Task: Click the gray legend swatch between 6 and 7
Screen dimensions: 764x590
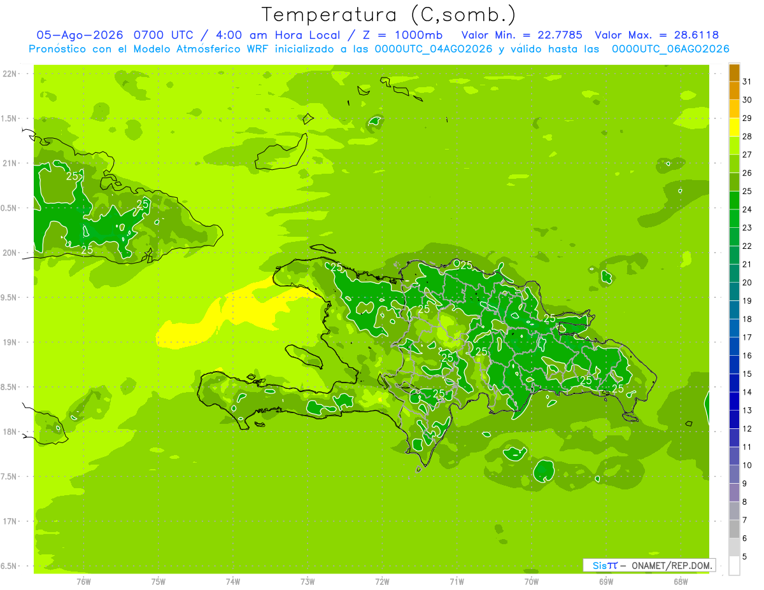Action: [734, 530]
